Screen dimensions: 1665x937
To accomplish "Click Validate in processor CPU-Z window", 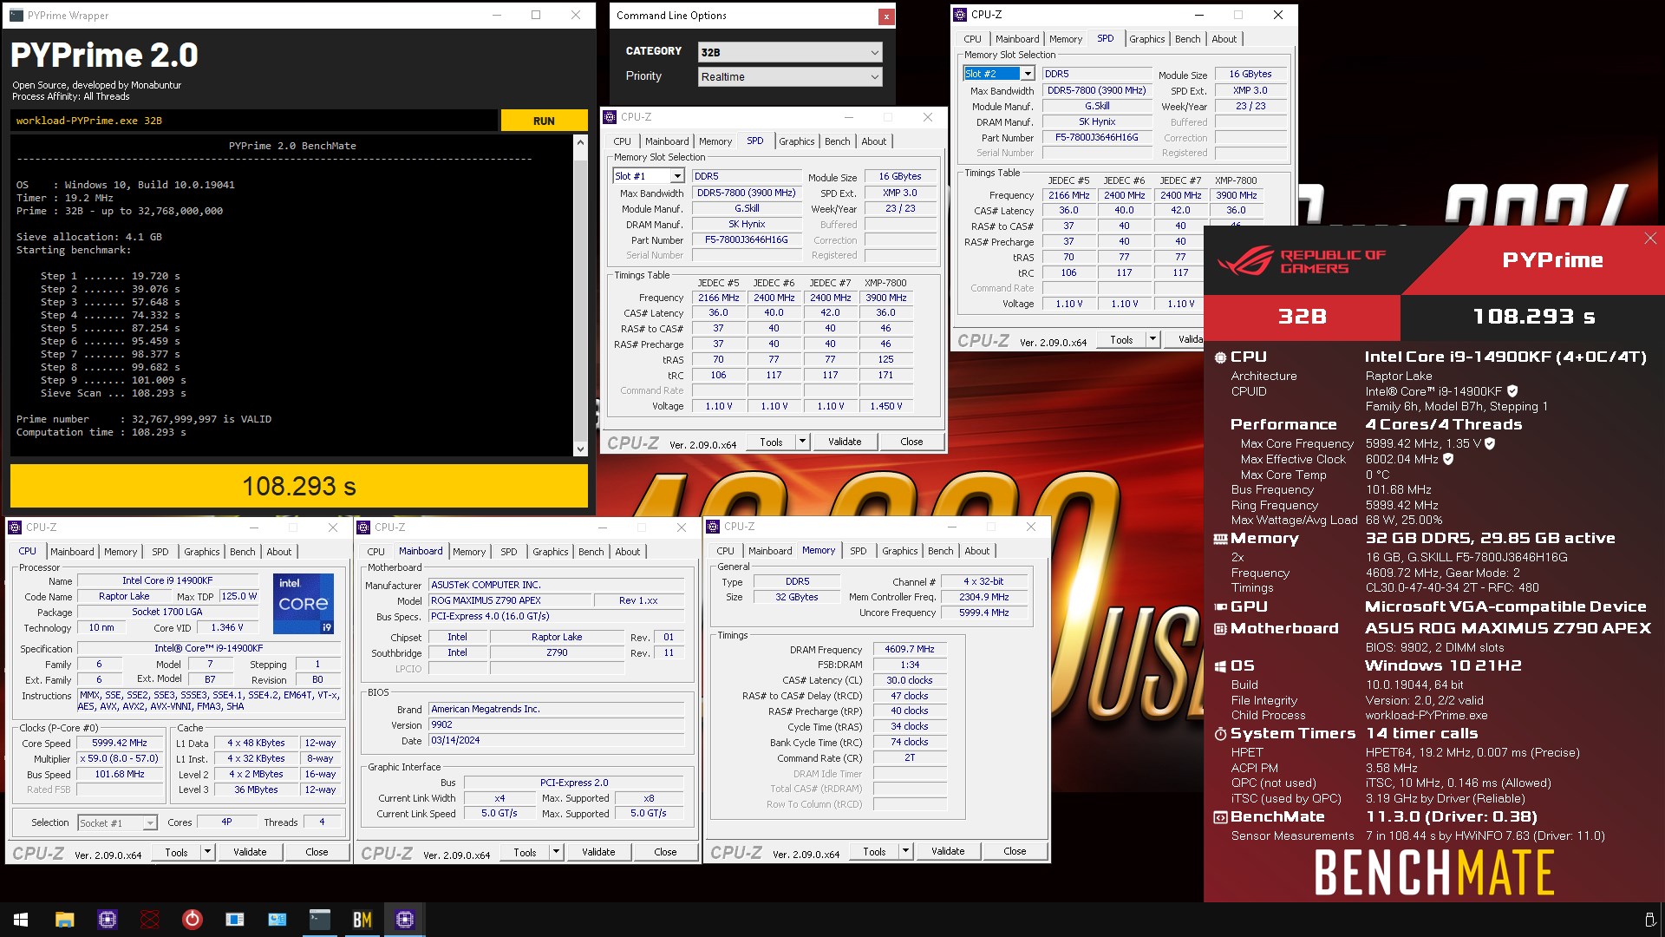I will [250, 852].
